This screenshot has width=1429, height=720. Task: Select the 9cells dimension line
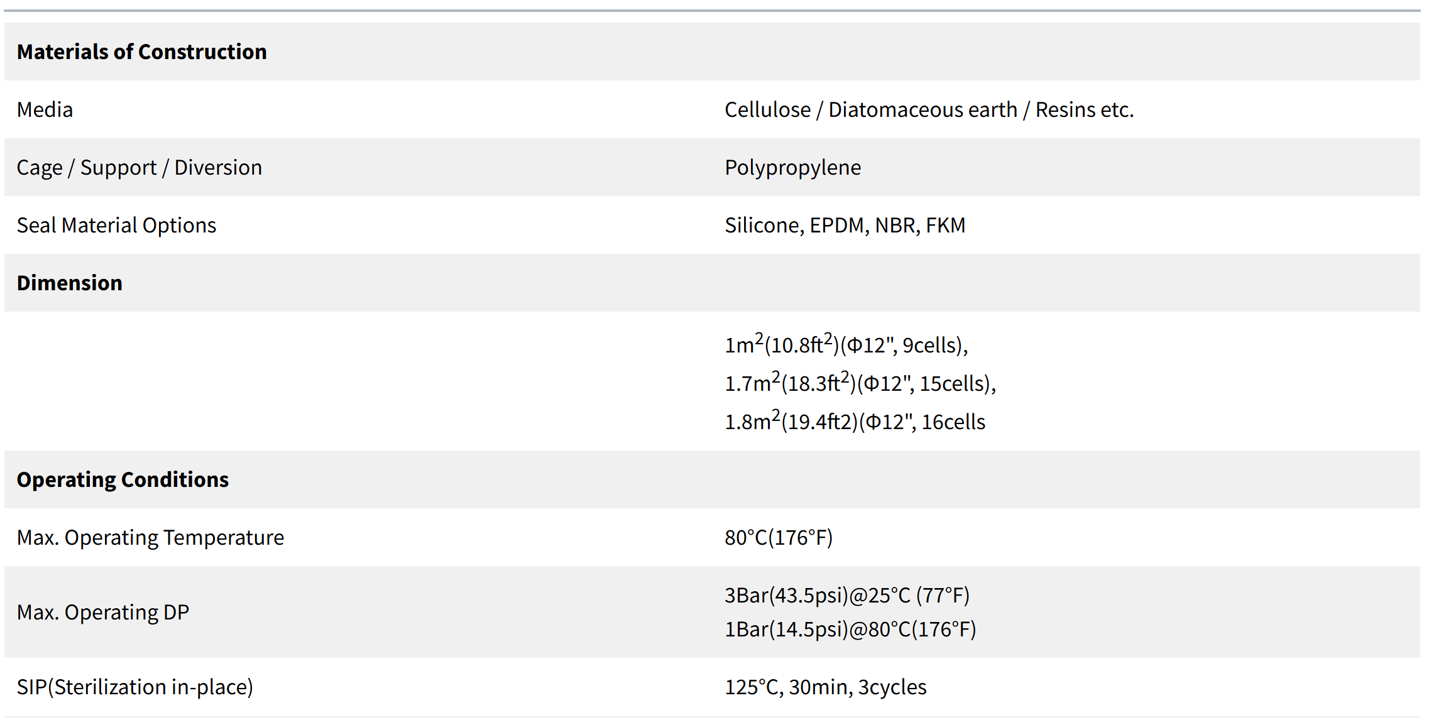[846, 343]
